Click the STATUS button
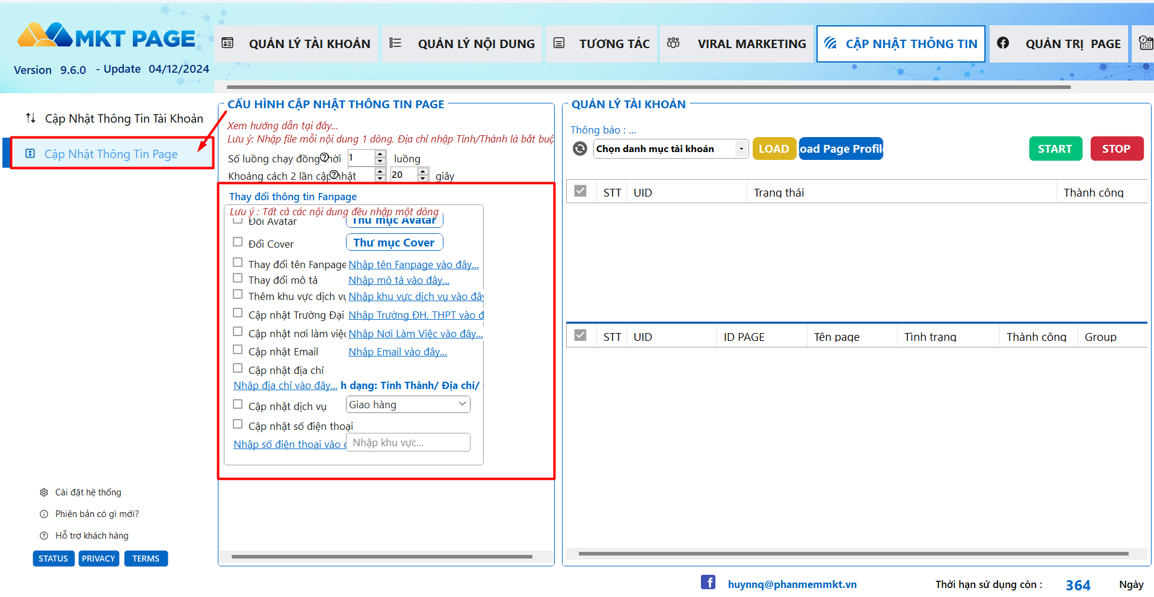This screenshot has height=597, width=1154. (54, 559)
